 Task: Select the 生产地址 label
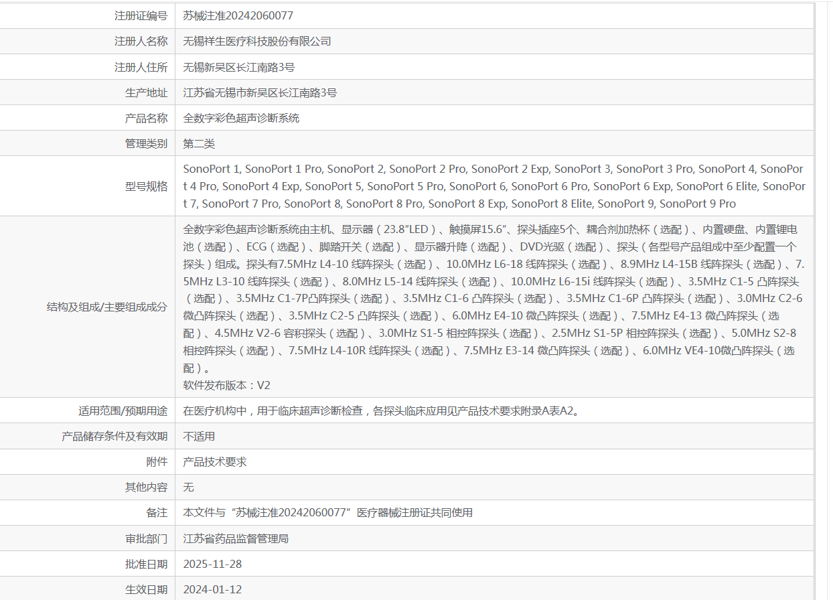click(146, 92)
